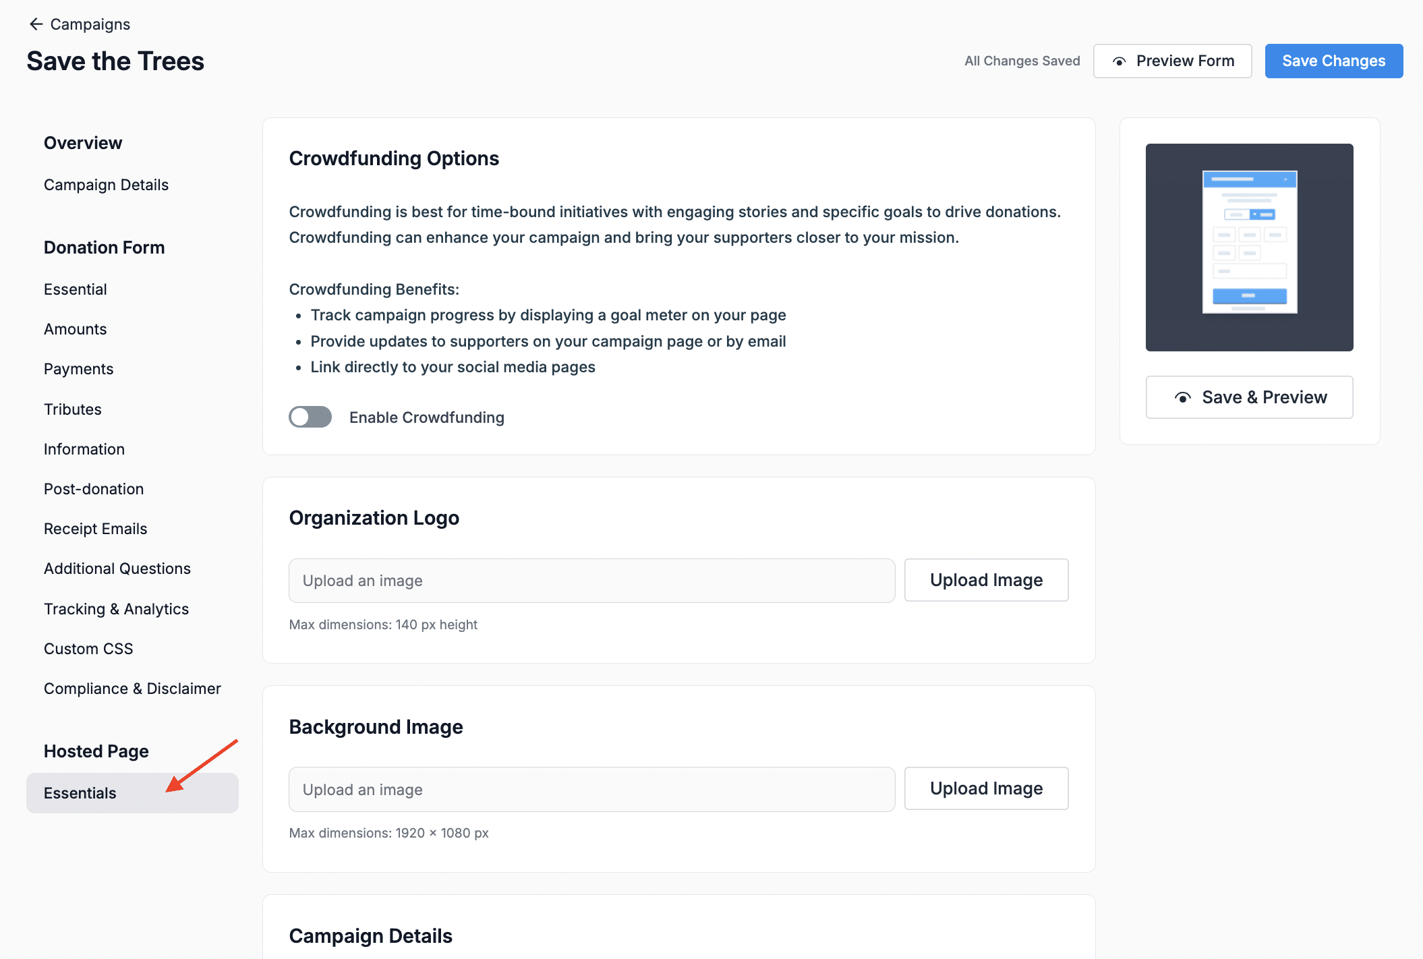The image size is (1423, 959).
Task: Enable the Crowdfunding toggle
Action: (310, 417)
